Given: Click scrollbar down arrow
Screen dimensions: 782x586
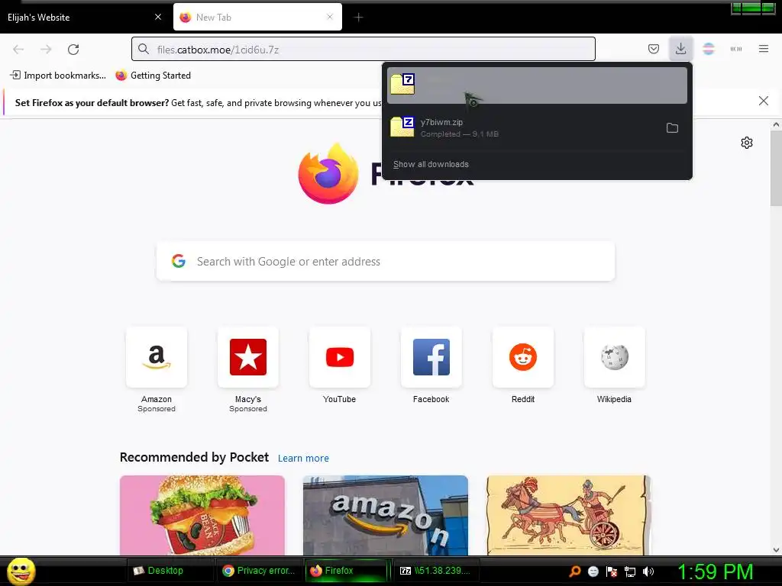Looking at the screenshot, I should coord(776,550).
